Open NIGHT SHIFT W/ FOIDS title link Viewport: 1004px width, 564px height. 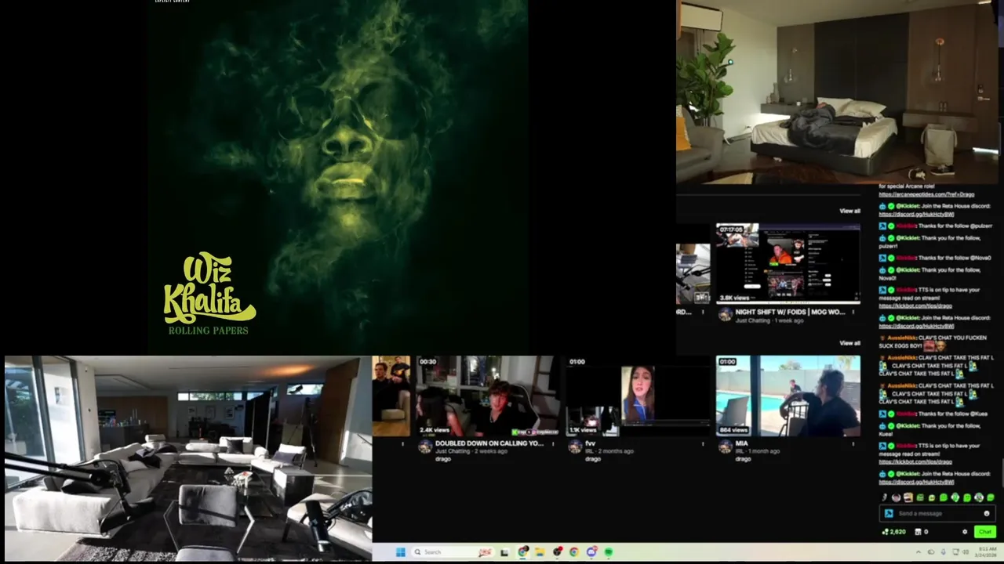coord(790,312)
